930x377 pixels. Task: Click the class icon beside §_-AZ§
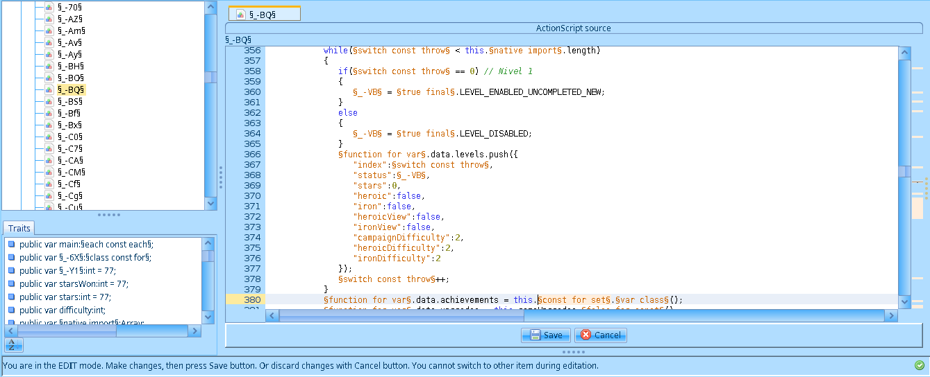click(49, 19)
